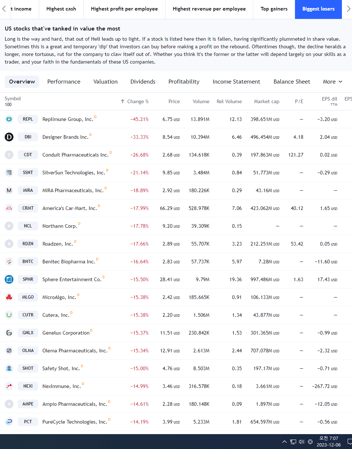Click the Designer Brands logo icon

point(9,137)
